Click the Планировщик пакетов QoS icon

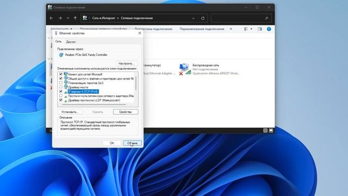[66, 83]
